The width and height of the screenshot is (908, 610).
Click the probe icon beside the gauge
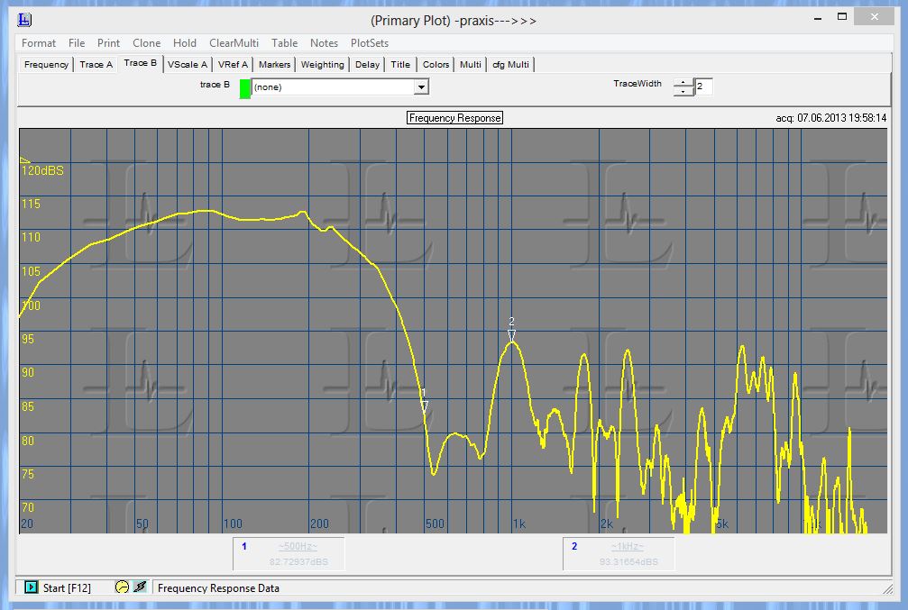140,587
